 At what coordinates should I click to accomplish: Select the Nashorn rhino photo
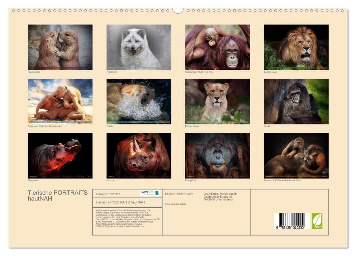pyautogui.click(x=139, y=156)
